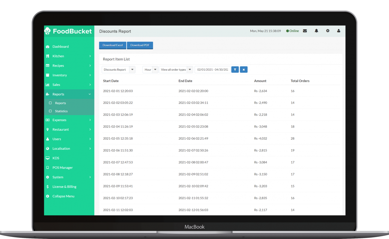
Task: Expand the Kitchen menu chevron
Action: (x=90, y=56)
